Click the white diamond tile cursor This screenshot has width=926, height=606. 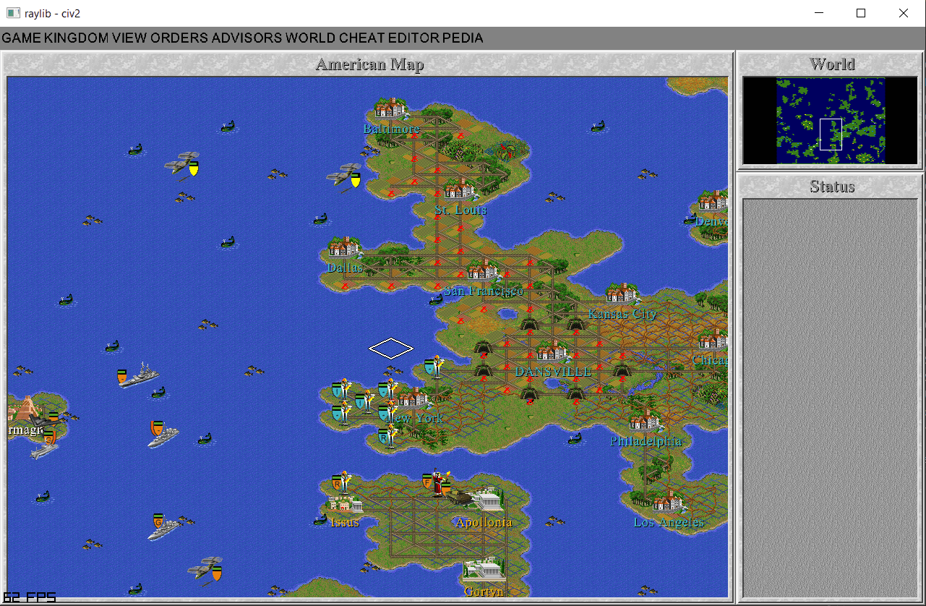tap(391, 349)
